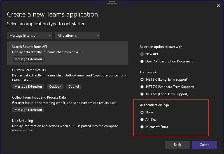Open the All platforms filter dropdown
Screen dimensions: 224x154
pyautogui.click(x=78, y=36)
